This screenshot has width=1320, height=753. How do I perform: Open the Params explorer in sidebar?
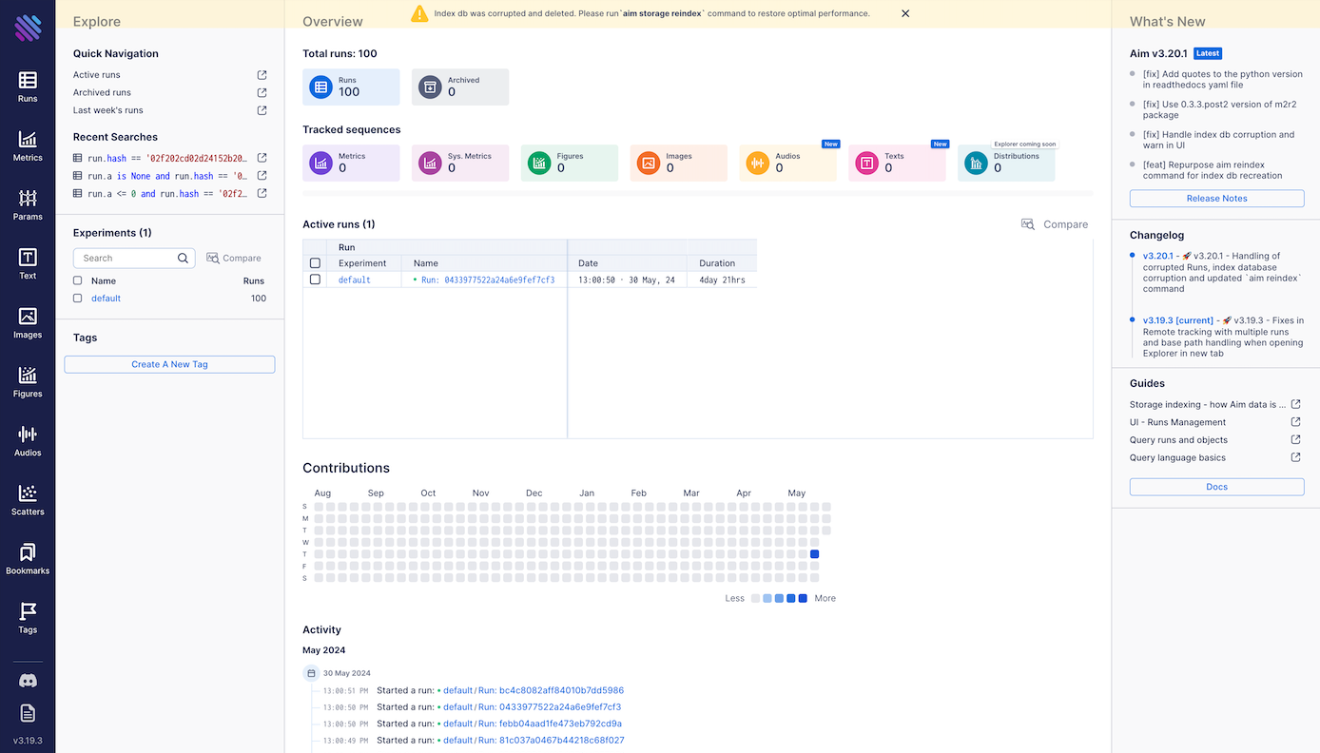click(x=28, y=204)
